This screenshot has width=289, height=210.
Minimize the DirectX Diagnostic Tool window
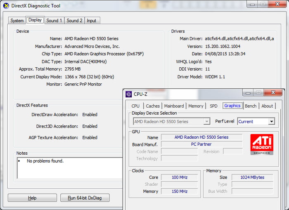(x=252, y=4)
